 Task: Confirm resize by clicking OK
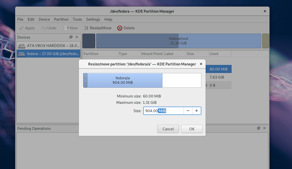pos(192,129)
